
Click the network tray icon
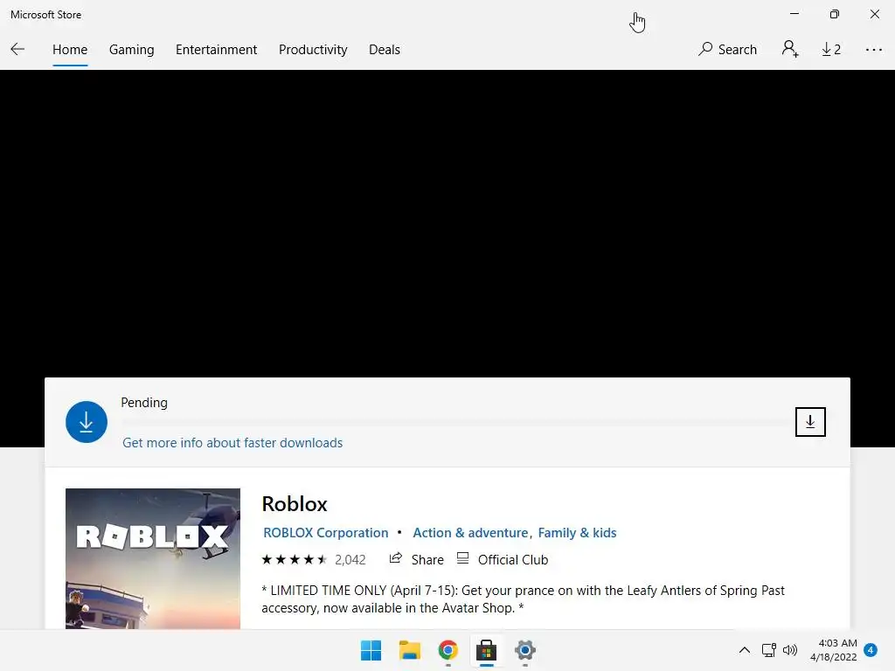[769, 650]
